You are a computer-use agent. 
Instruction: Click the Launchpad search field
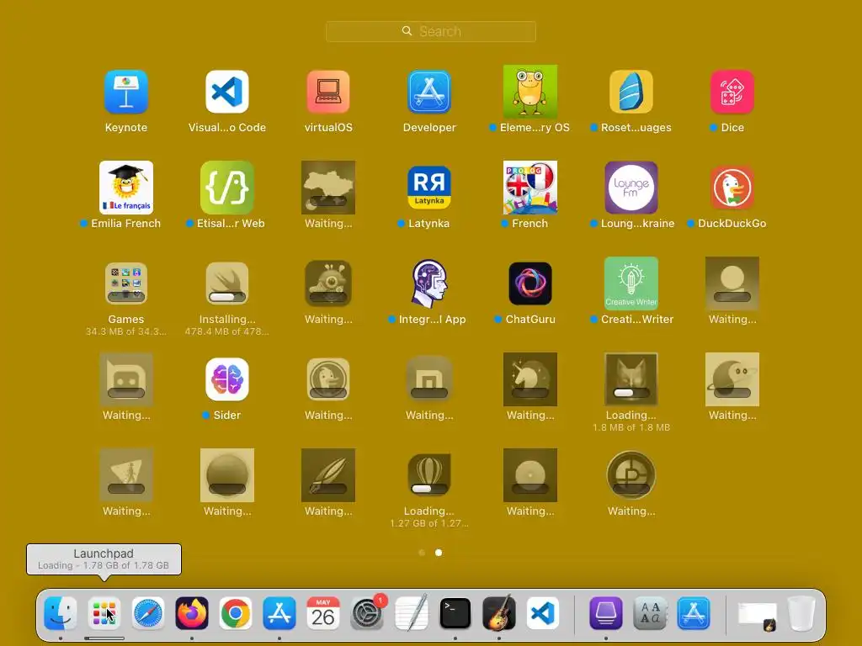(x=430, y=31)
